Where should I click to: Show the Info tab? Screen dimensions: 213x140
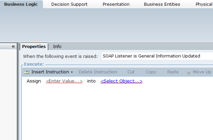point(57,46)
